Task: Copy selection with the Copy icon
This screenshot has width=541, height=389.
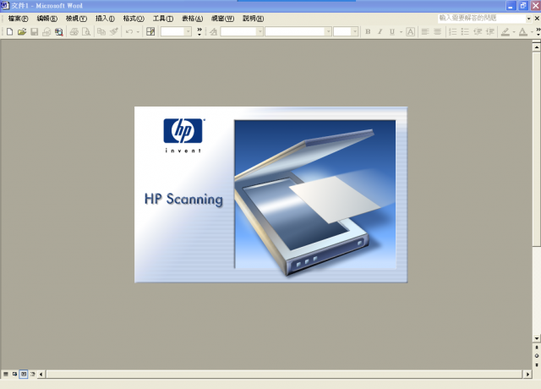Action: 101,32
